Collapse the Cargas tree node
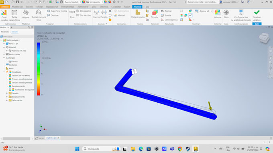The image size is (273, 153). pyautogui.click(x=4, y=58)
